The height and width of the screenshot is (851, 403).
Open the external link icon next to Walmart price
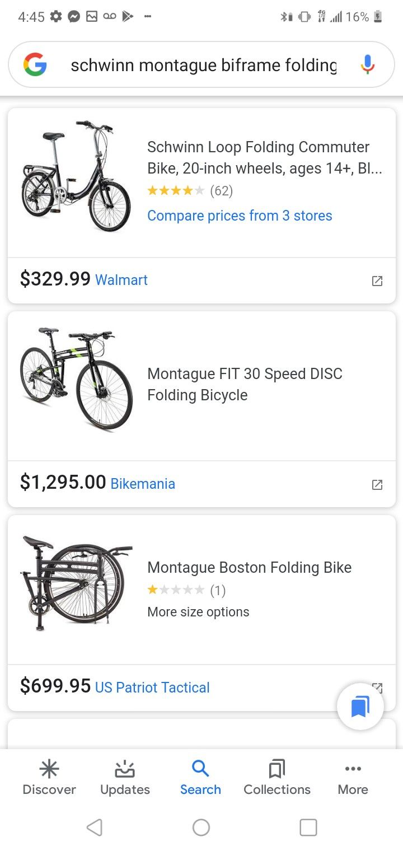377,280
